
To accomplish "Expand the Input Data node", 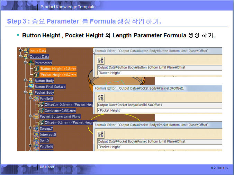I will pyautogui.click(x=21, y=50).
